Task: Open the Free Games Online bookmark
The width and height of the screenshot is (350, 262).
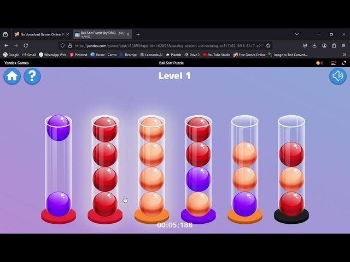Action: pyautogui.click(x=249, y=55)
